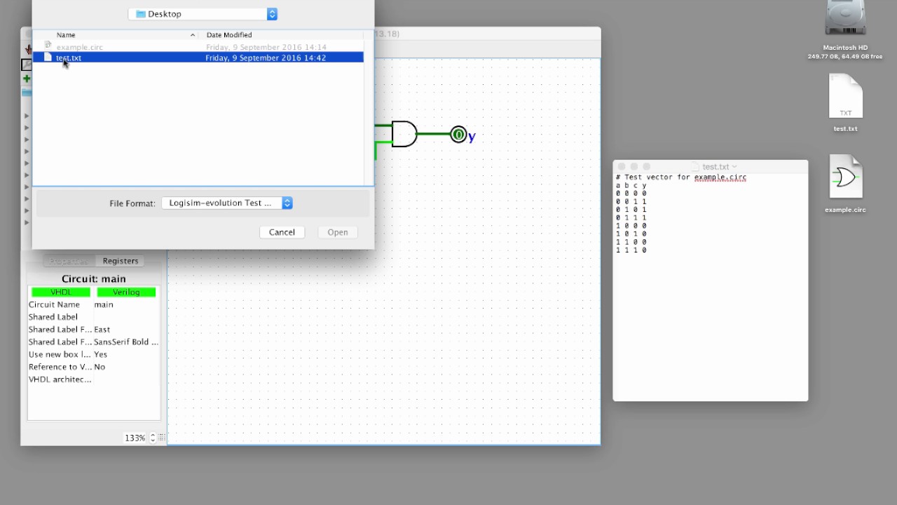Click the Macintosh HD label on the desktop

click(x=845, y=48)
